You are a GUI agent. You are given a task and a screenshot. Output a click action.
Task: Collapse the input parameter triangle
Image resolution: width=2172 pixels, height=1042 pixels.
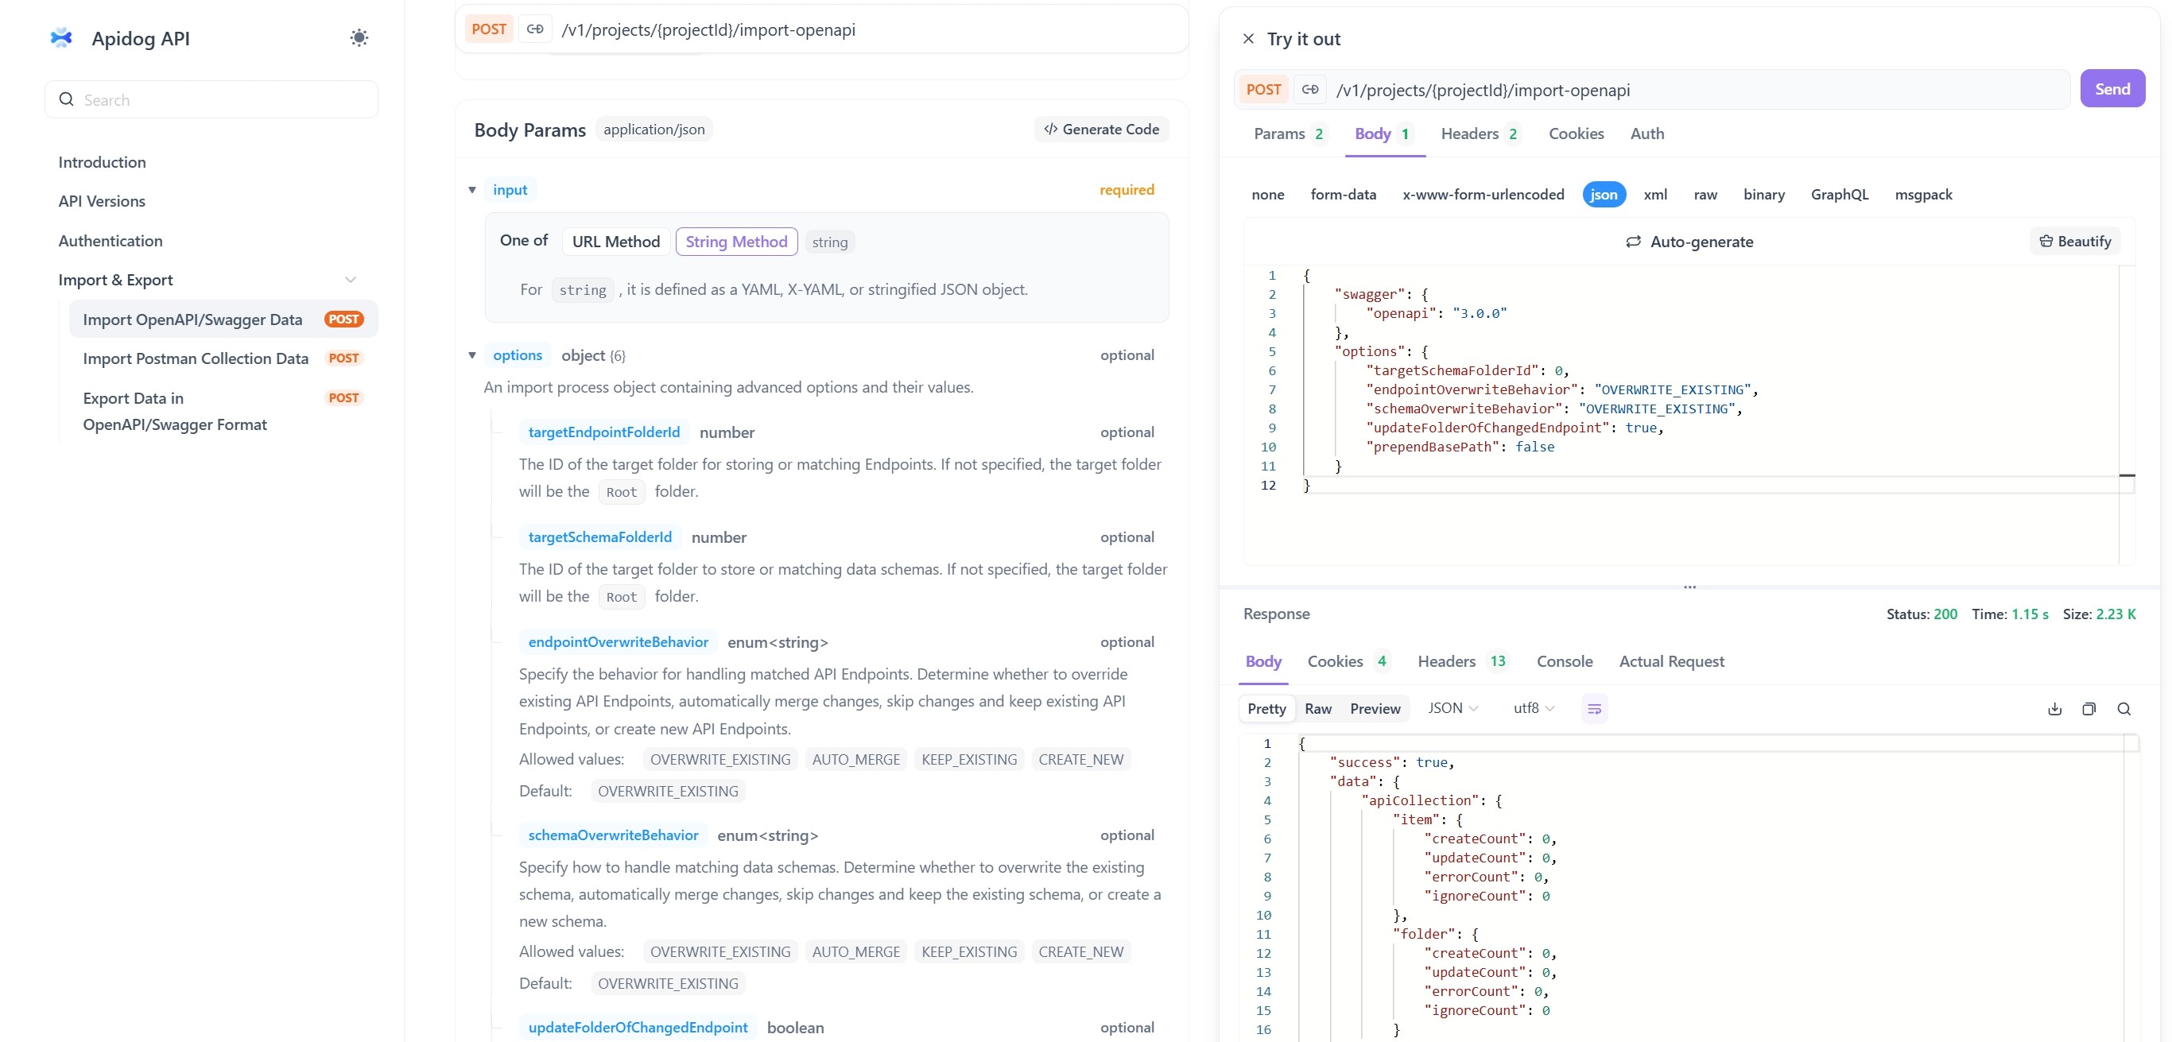coord(472,191)
